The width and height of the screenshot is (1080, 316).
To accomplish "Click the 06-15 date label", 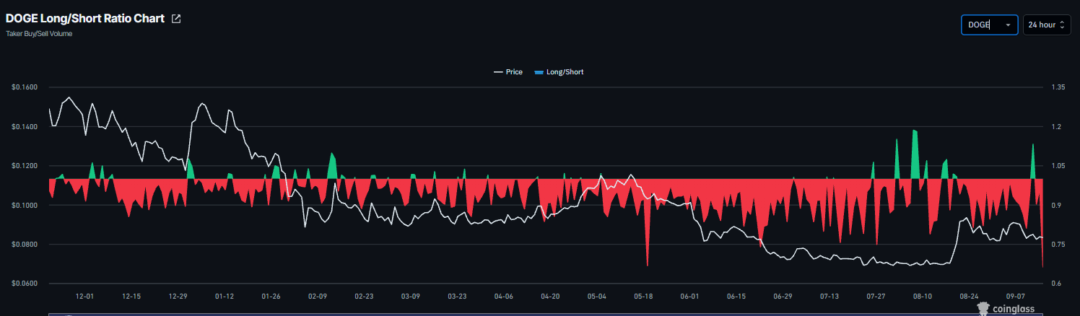I will (736, 297).
